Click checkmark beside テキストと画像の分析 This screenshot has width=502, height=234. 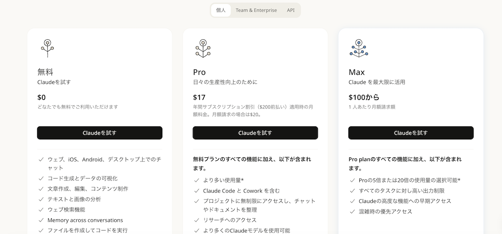point(41,199)
